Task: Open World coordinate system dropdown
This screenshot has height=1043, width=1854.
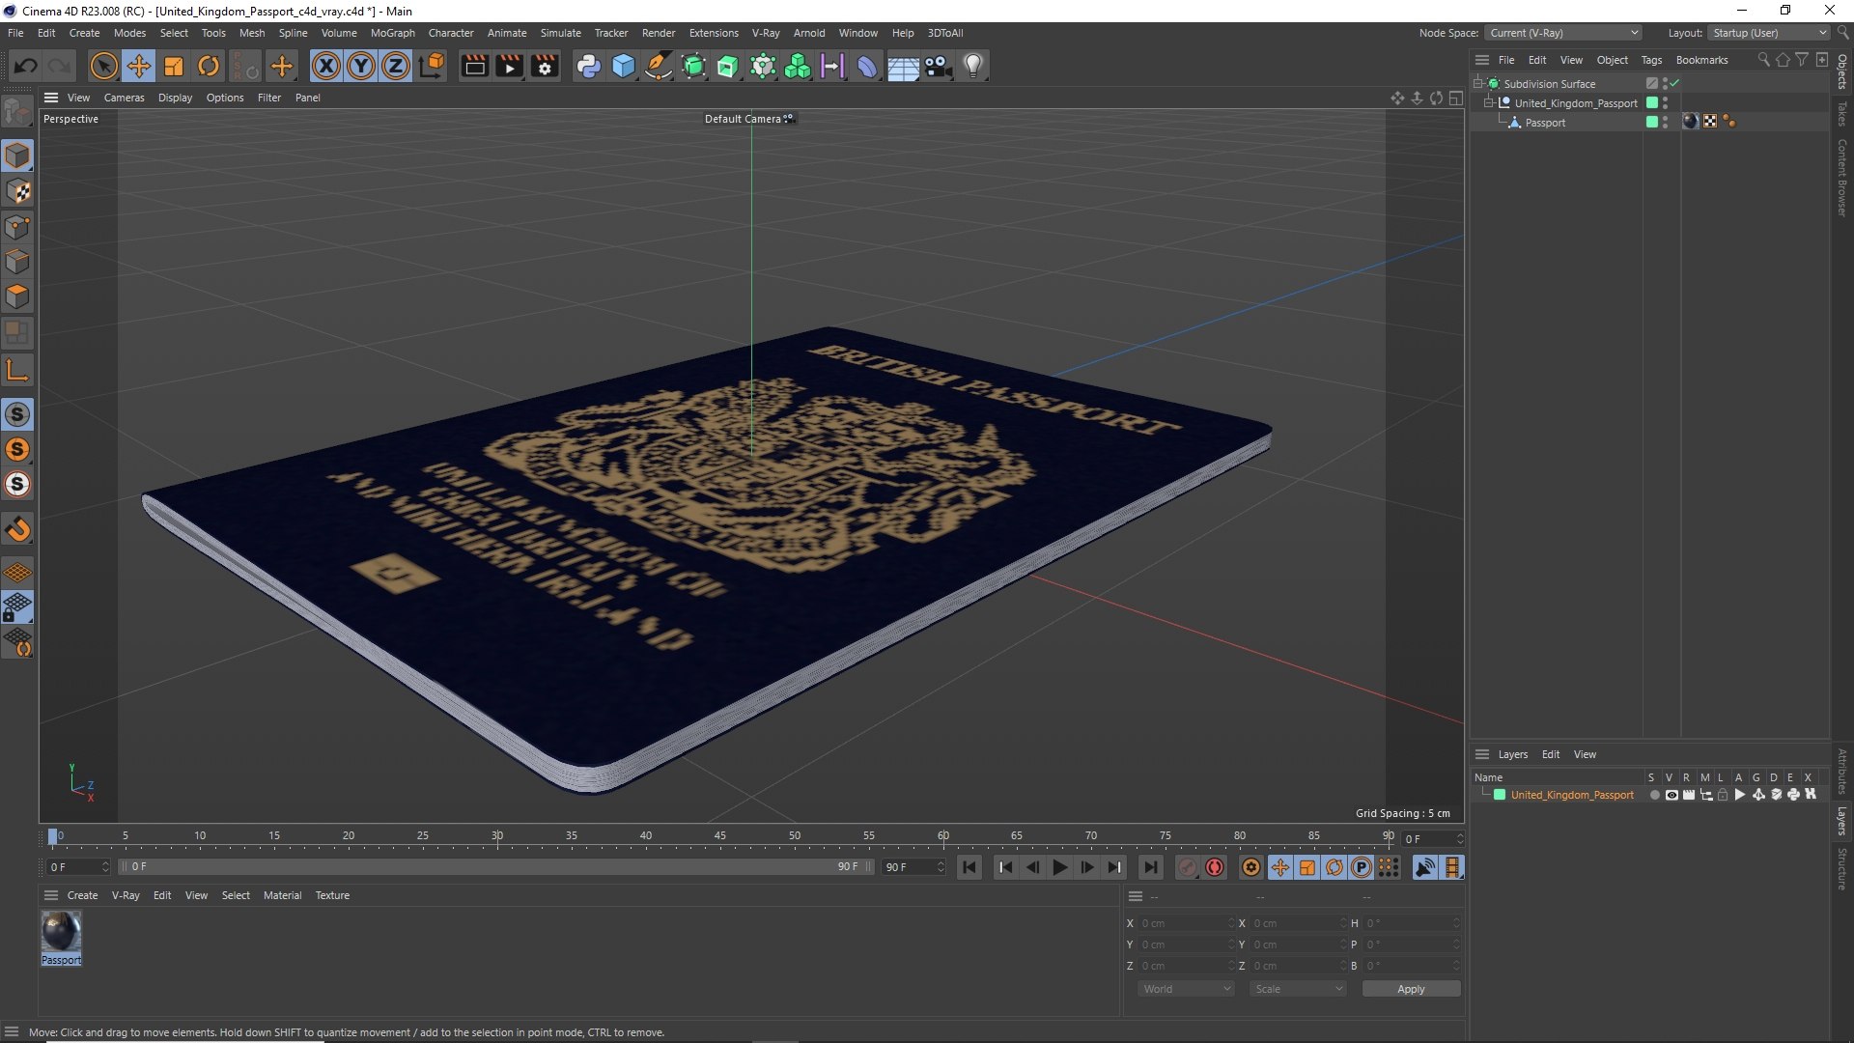Action: click(x=1186, y=989)
